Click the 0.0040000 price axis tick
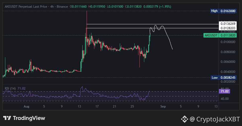Image resolution: width=242 pixels, height=126 pixels. 228,72
